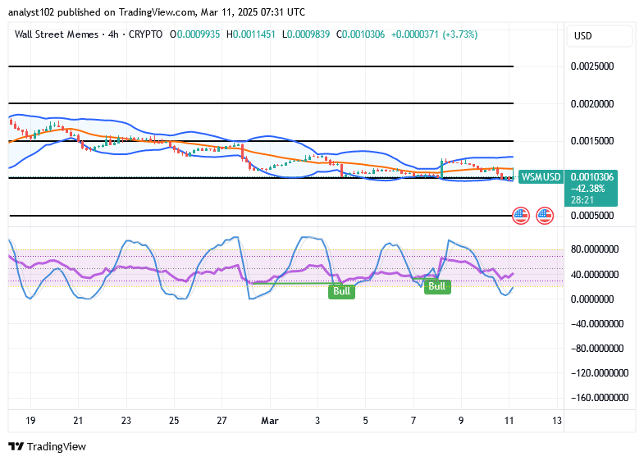Select the open value 0.0009935
Viewport: 644px width, 461px height.
pos(199,34)
